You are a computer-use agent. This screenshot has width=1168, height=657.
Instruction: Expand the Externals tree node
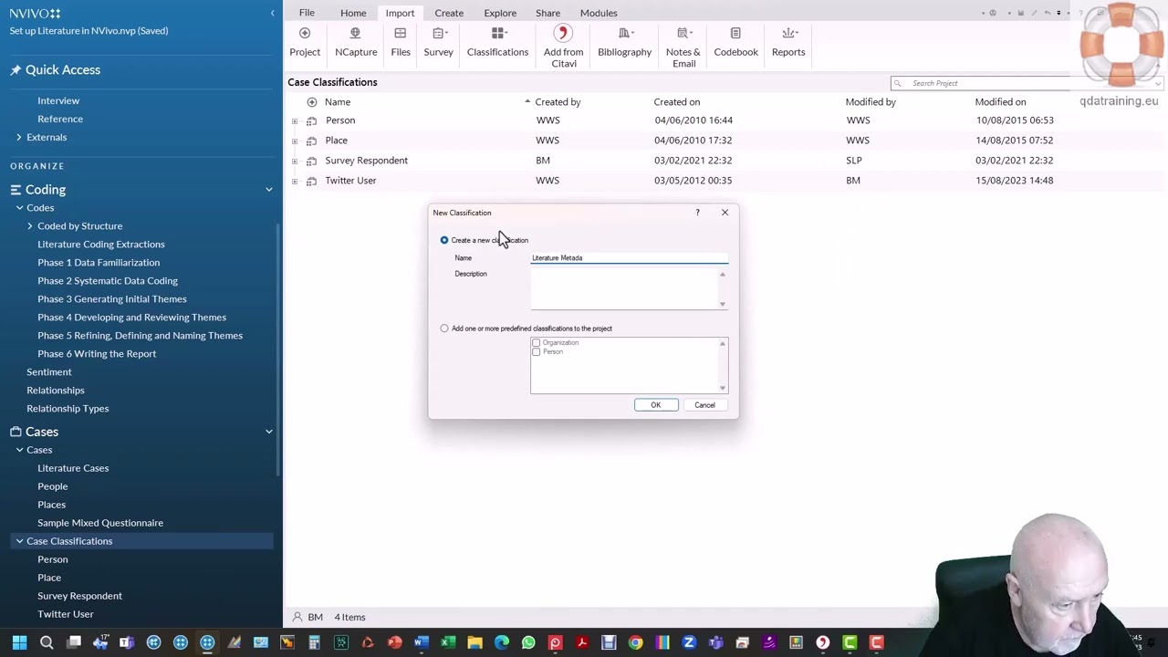pos(19,137)
